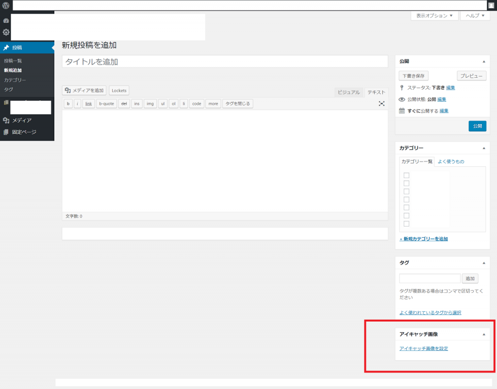
Task: Check the seventh category checkbox
Action: pos(406,224)
